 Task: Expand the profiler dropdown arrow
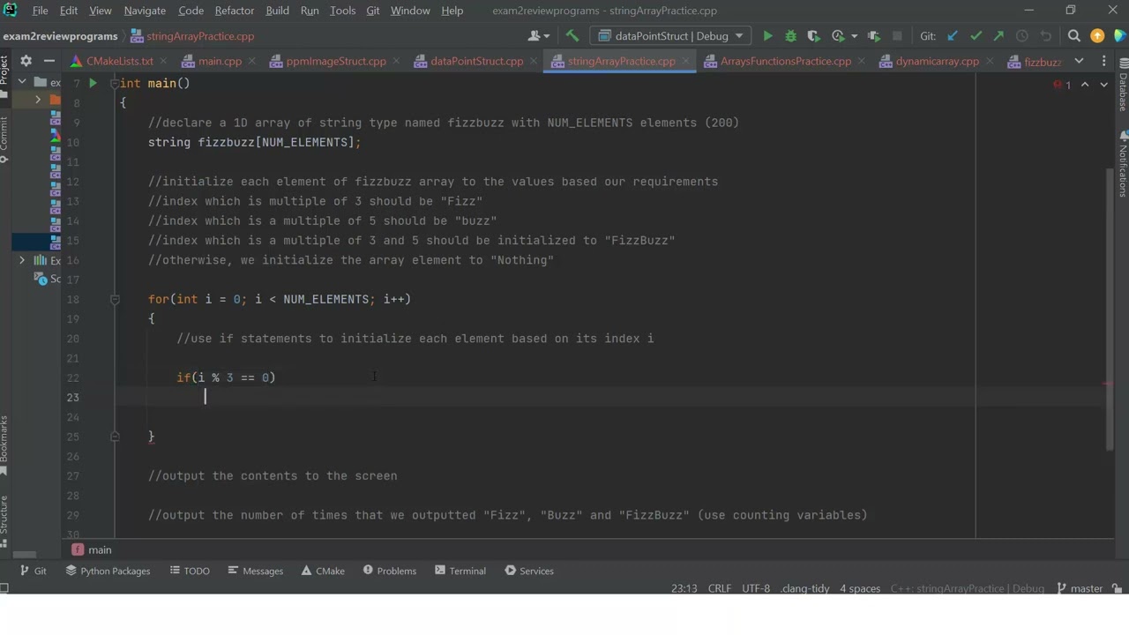(854, 36)
